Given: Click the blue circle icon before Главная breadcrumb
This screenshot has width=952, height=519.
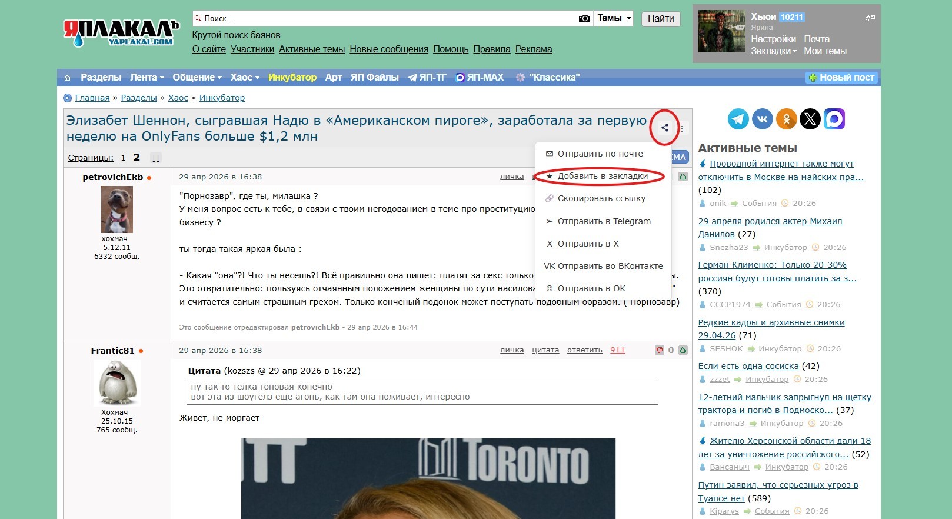Looking at the screenshot, I should pos(68,98).
